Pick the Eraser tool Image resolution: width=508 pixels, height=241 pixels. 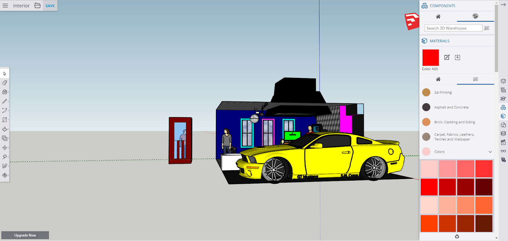pos(4,83)
